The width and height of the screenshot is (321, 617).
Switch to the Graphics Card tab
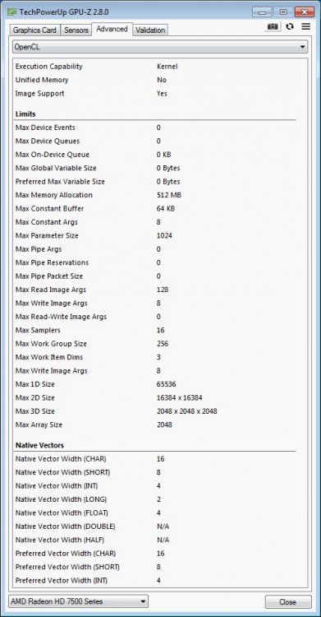point(34,30)
